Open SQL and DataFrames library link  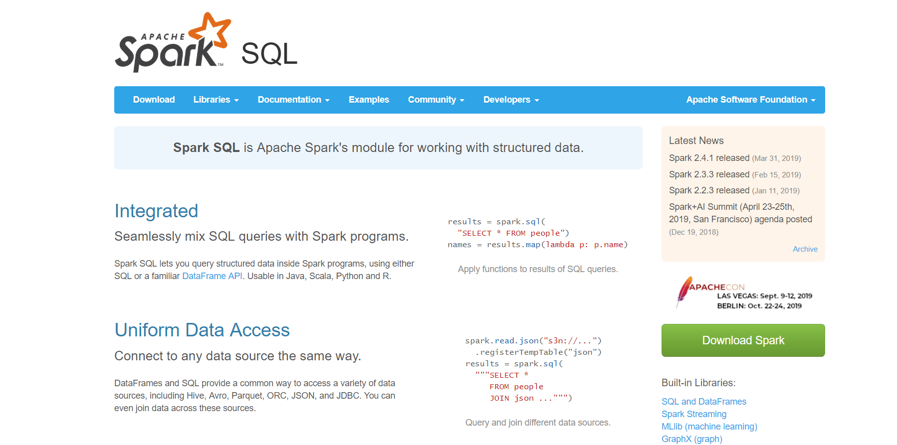[704, 402]
